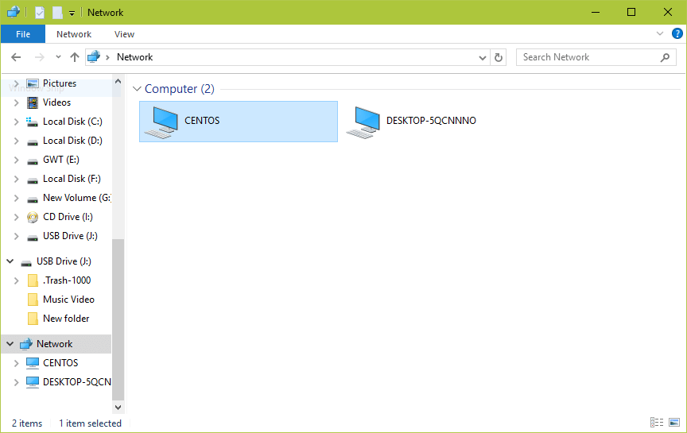Click the Back navigation arrow
Image resolution: width=687 pixels, height=433 pixels.
click(x=16, y=57)
